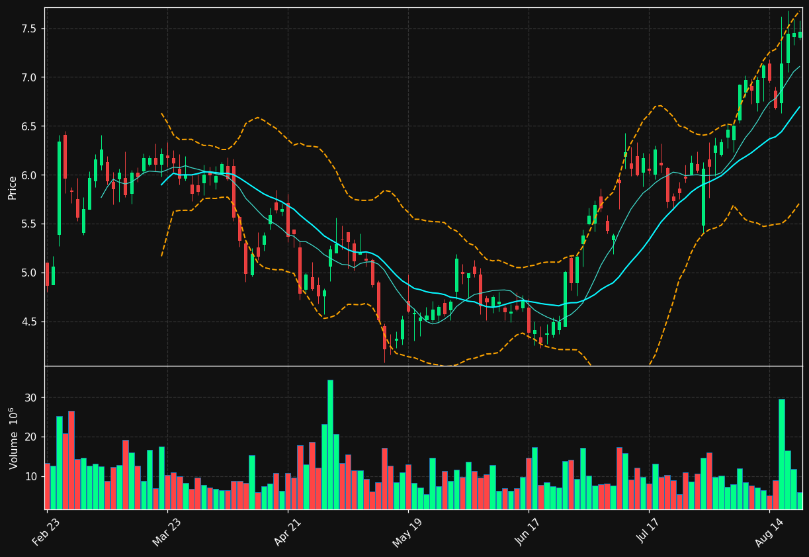Click the tallest green volume bar near May
The width and height of the screenshot is (809, 557).
click(x=330, y=445)
